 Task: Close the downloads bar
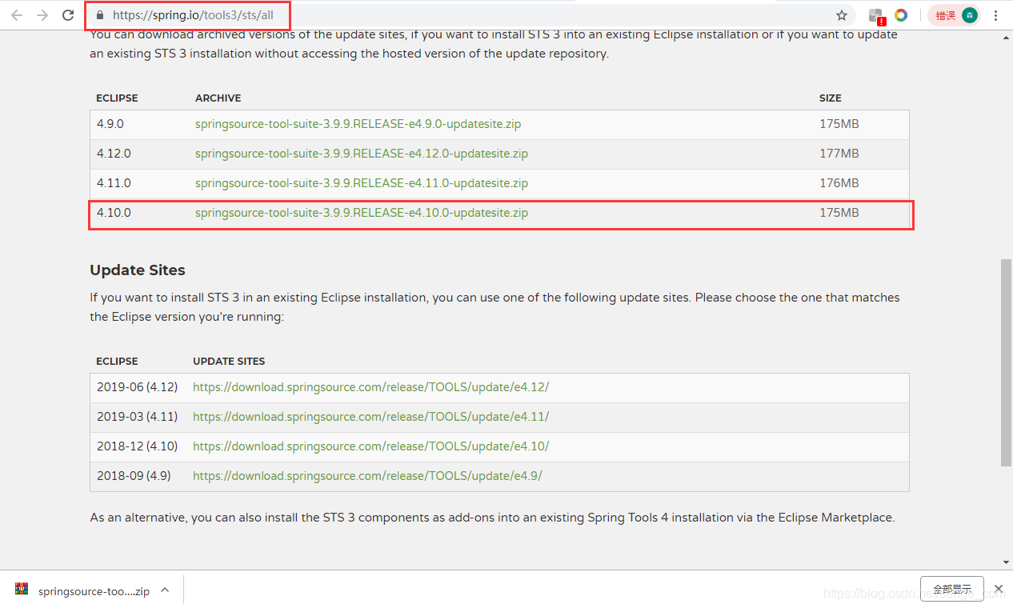pyautogui.click(x=998, y=590)
